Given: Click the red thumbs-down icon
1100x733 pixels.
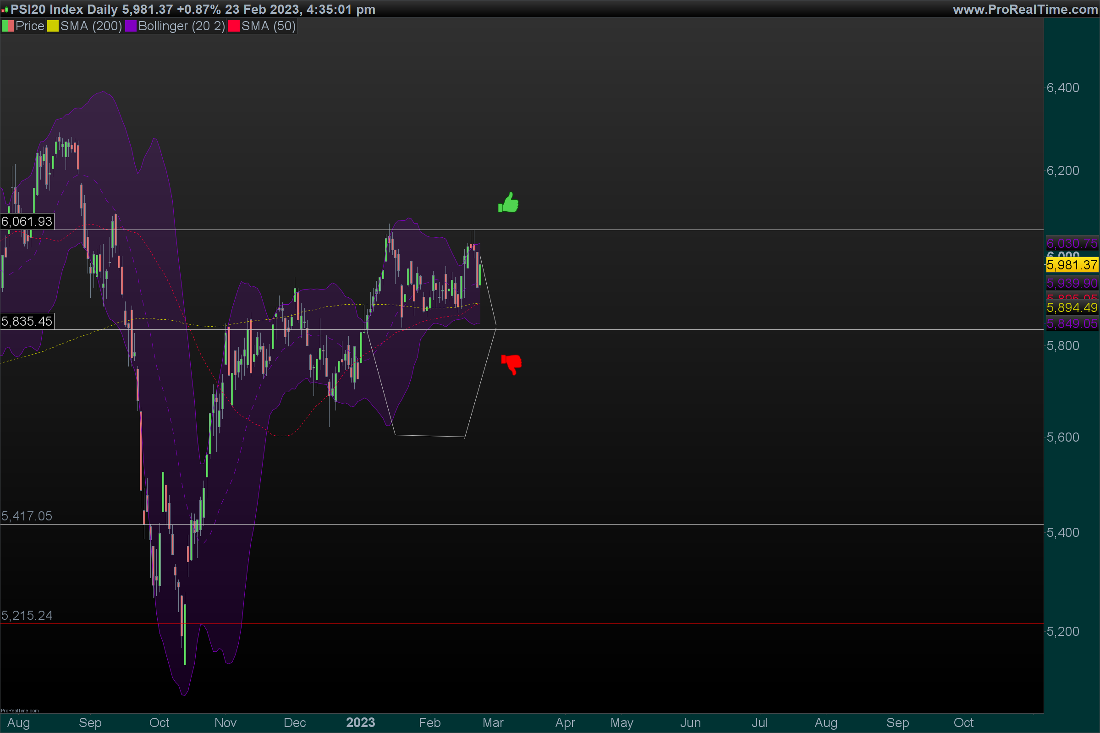Looking at the screenshot, I should tap(511, 364).
